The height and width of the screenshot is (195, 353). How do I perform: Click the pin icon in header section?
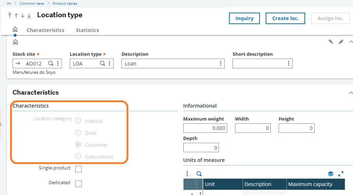point(331,42)
